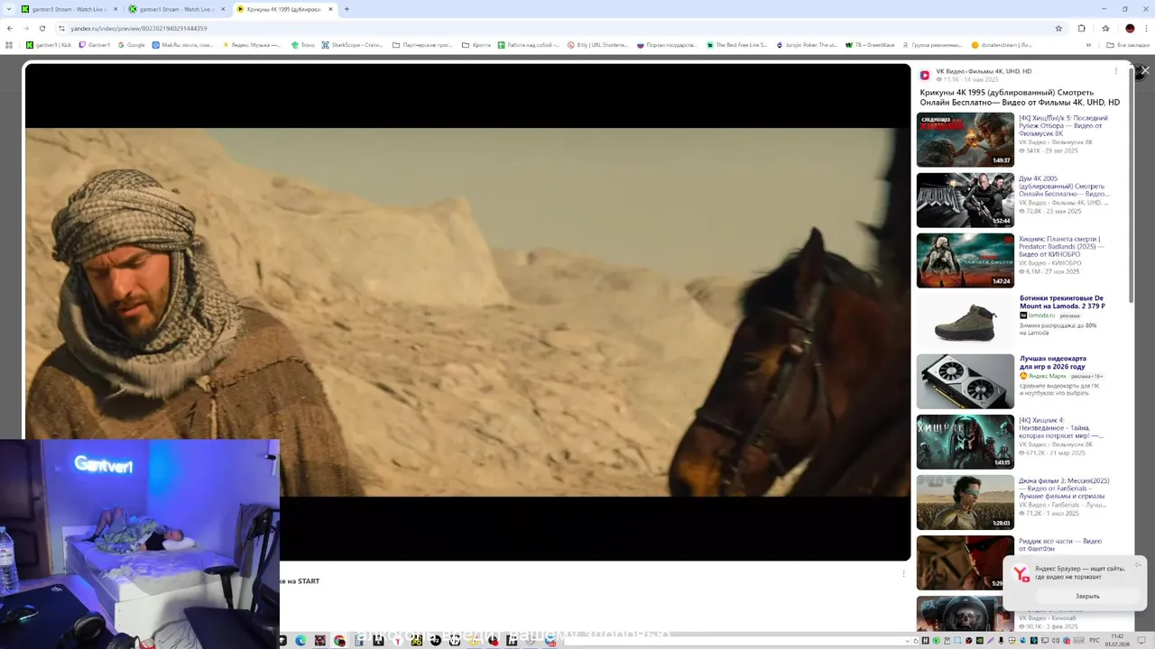Close the video preview with the X
The width and height of the screenshot is (1155, 649).
[1145, 70]
